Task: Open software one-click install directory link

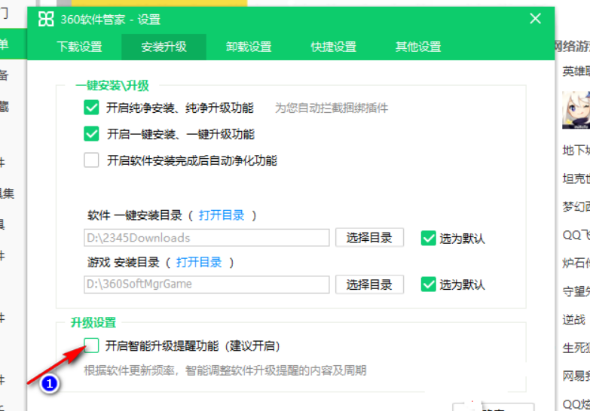Action: tap(222, 215)
